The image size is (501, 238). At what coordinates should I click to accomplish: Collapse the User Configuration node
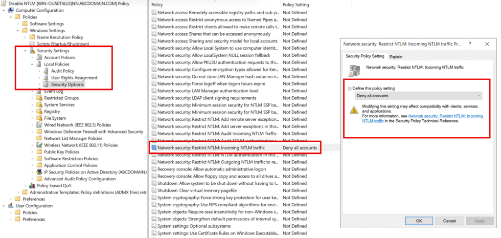3,206
